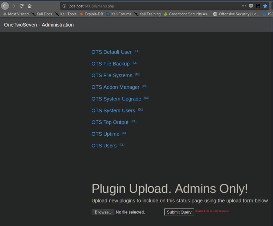Open the Kali Docs bookmark

coord(42,14)
